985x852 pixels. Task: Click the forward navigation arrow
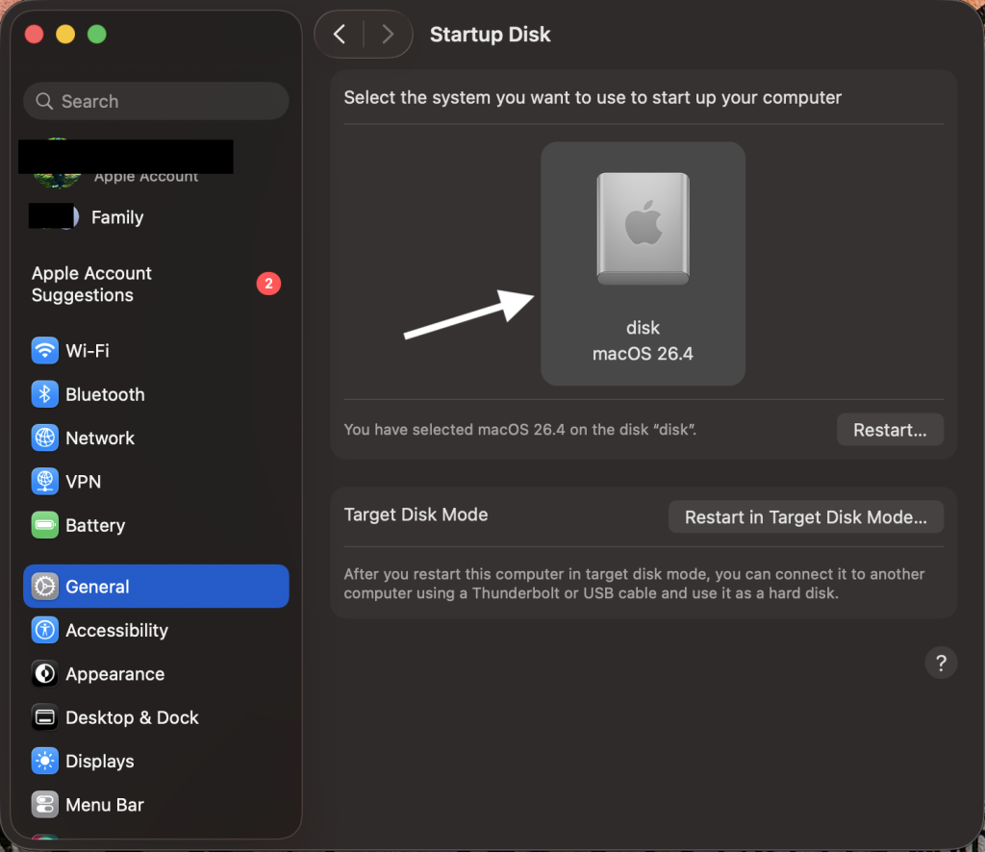click(389, 34)
